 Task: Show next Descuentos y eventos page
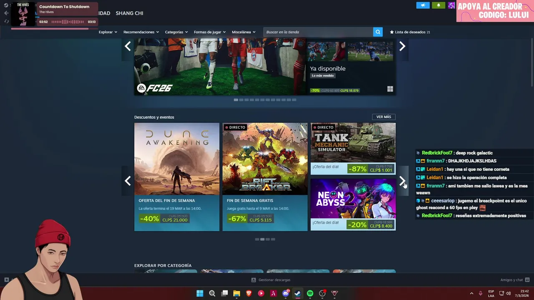coord(402,181)
